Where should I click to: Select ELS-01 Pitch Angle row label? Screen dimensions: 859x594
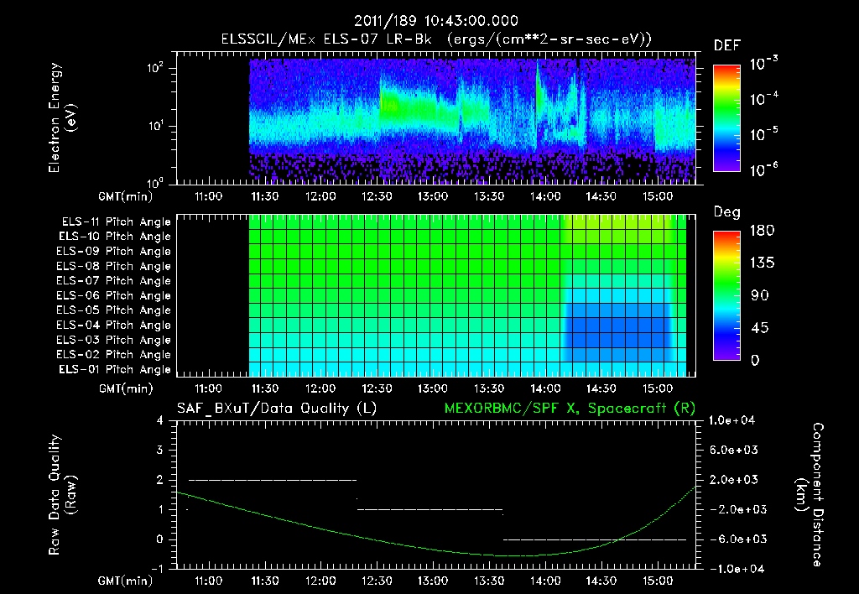click(x=115, y=370)
